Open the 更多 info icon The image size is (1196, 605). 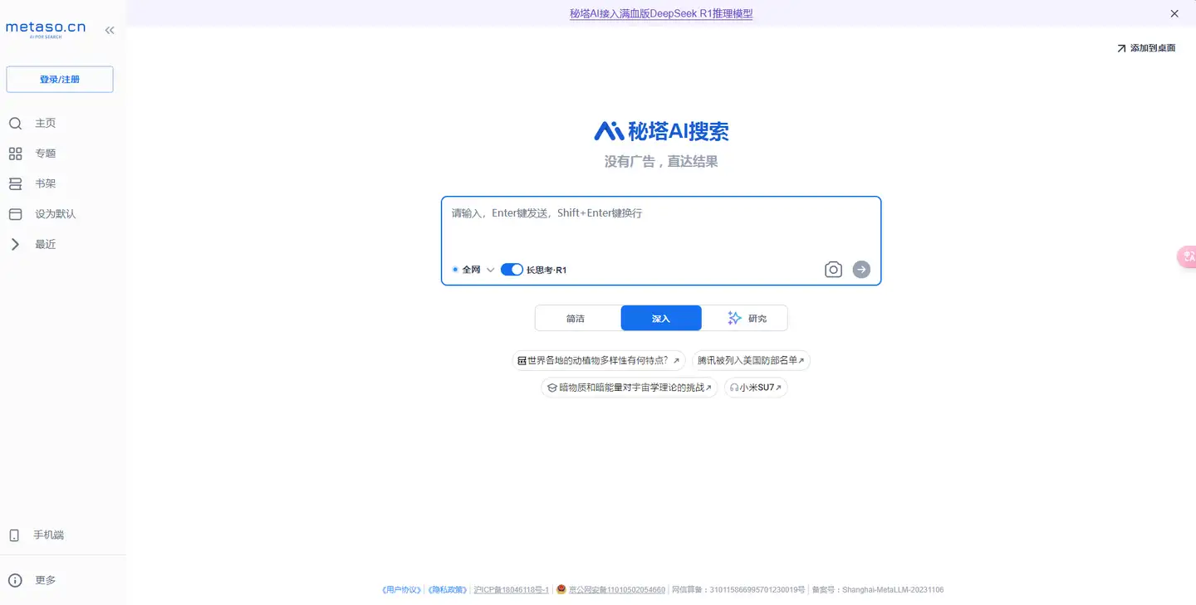[x=15, y=580]
